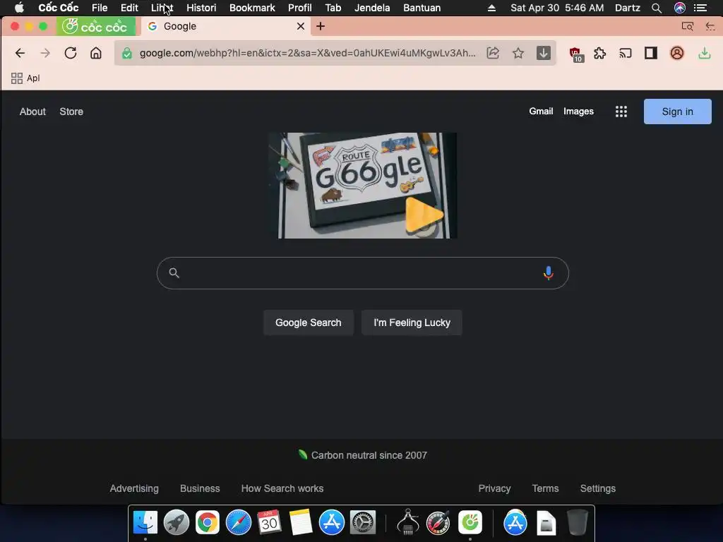Open Notes from the Dock
Image resolution: width=723 pixels, height=542 pixels.
tap(301, 523)
